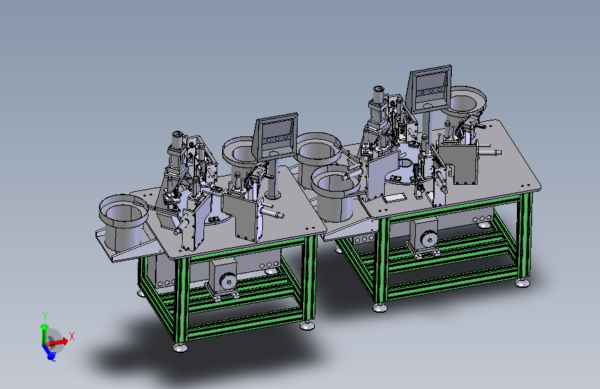Click the red X axis arrow of triad

(x=58, y=341)
